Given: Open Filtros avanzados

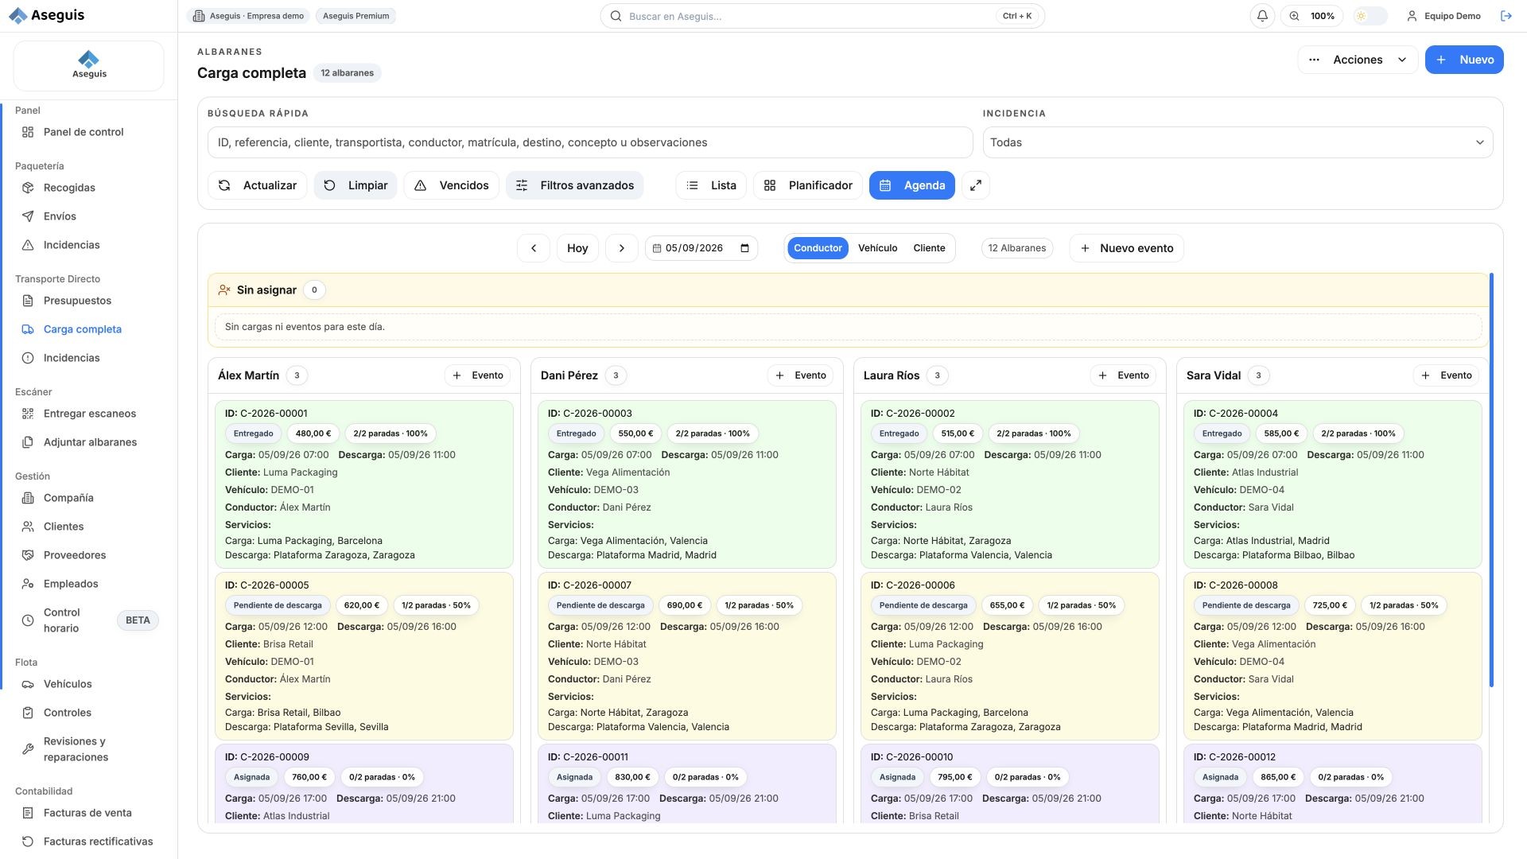Looking at the screenshot, I should click(x=575, y=185).
